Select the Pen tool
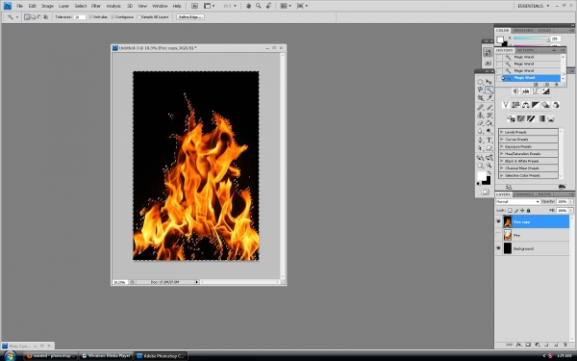The width and height of the screenshot is (577, 361). coord(481,140)
